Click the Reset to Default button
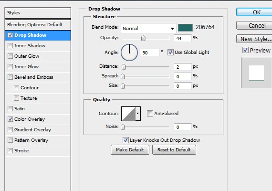The height and width of the screenshot is (191, 272). pos(174,149)
